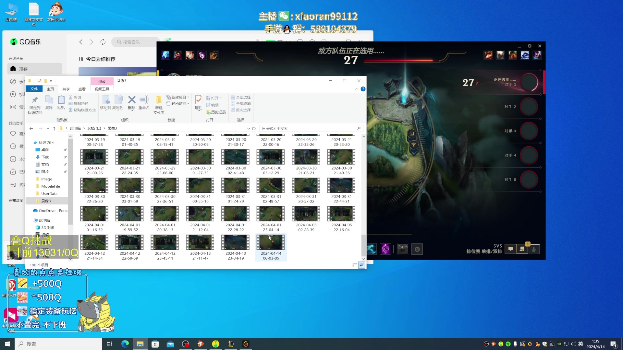This screenshot has width=623, height=350.
Task: Open the 打开 dropdown in the ribbon
Action: pos(214,98)
